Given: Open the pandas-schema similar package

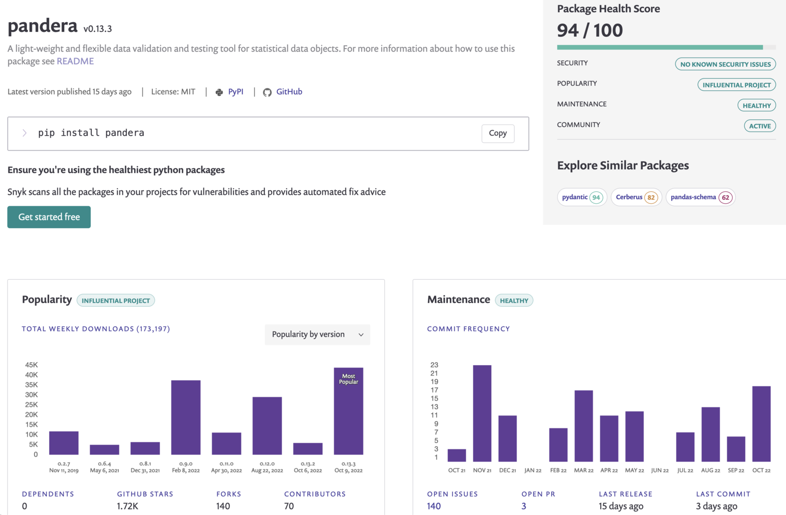Looking at the screenshot, I should click(701, 197).
